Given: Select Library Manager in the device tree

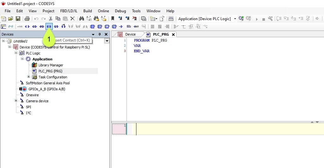Looking at the screenshot, I should tap(51, 65).
